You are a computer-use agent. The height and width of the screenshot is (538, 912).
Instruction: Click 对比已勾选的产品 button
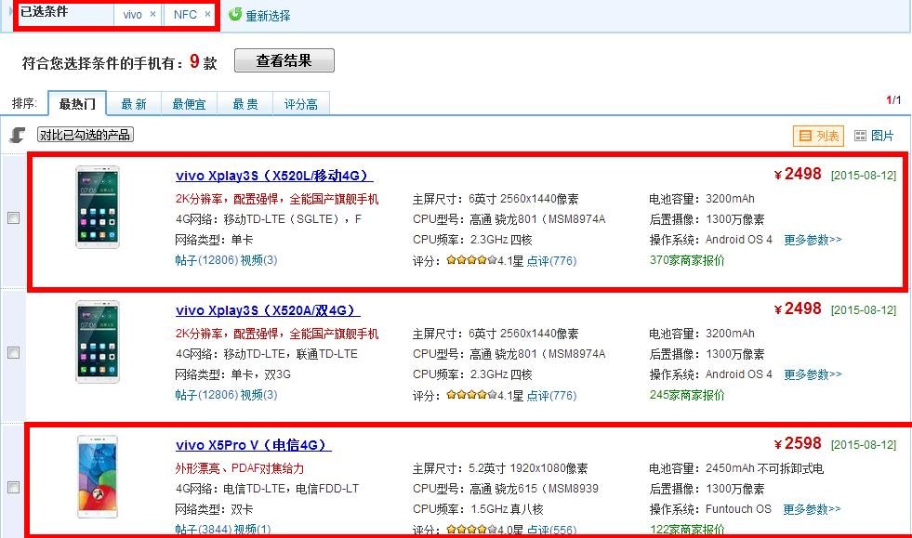(x=86, y=135)
